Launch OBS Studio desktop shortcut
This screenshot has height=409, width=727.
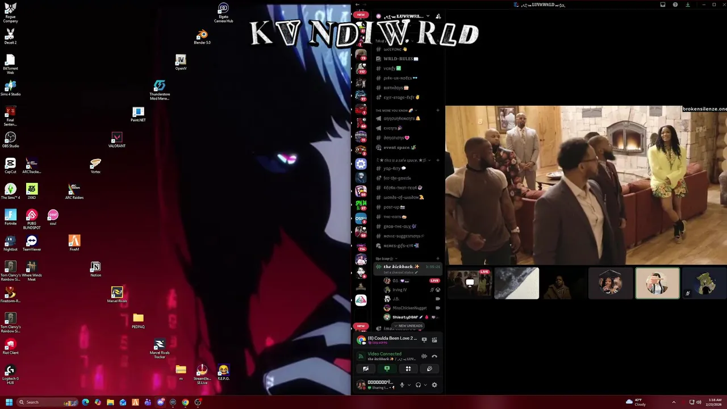[10, 140]
